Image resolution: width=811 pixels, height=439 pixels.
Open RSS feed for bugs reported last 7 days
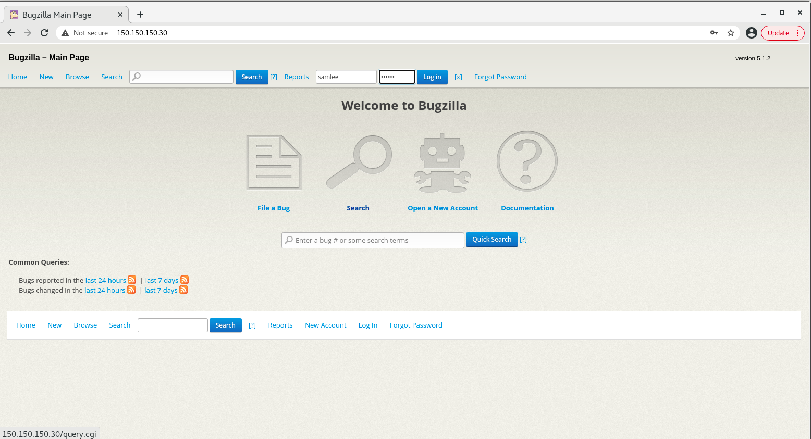[x=185, y=280]
